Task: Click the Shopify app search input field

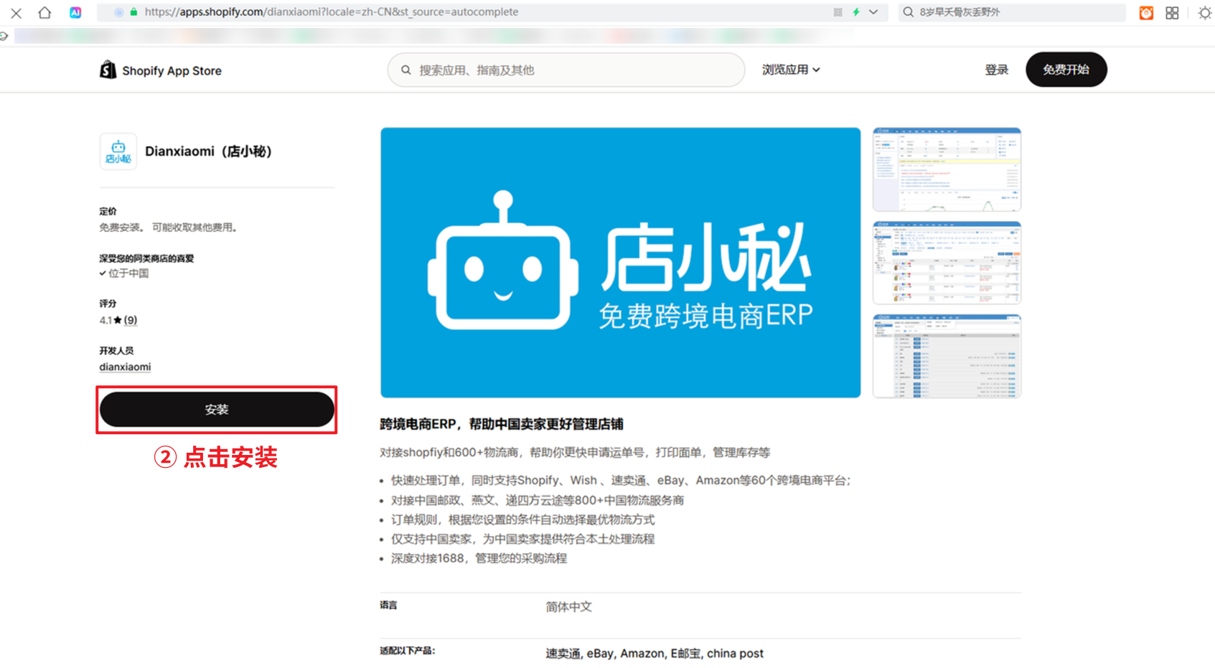Action: 567,70
